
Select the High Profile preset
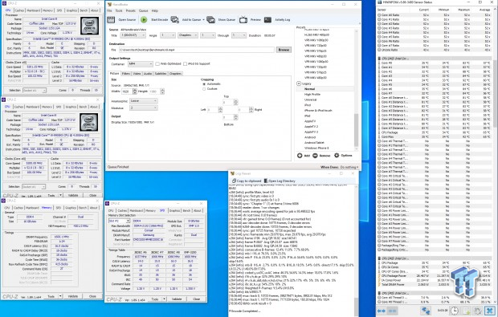pos(312,95)
